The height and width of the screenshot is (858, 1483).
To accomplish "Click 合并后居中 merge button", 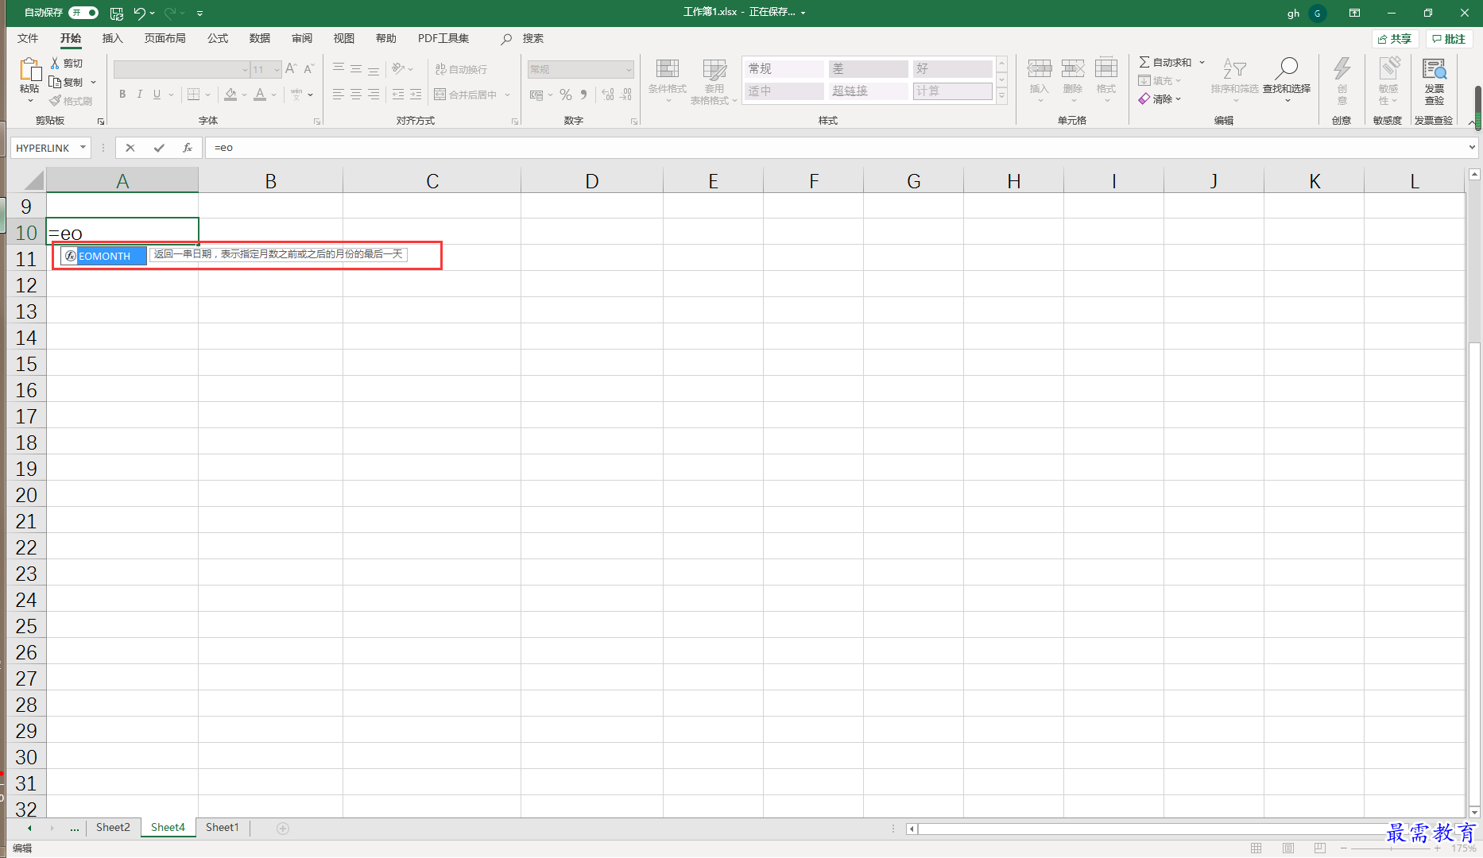I will (x=466, y=95).
